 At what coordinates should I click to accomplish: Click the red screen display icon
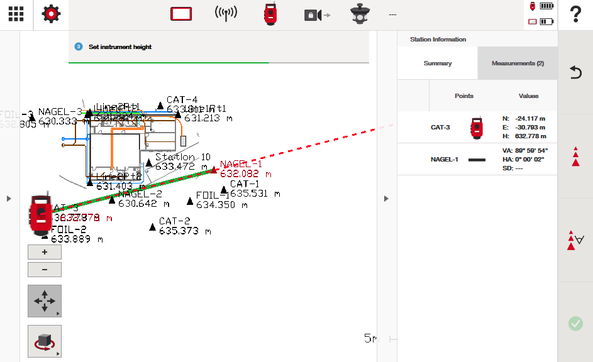[x=180, y=14]
